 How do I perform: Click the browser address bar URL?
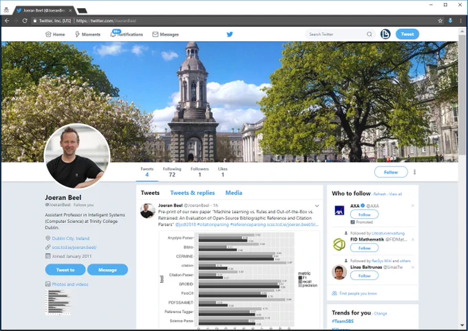[106, 21]
